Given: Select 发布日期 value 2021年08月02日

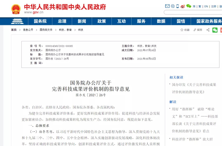Looking at the screenshot, I should tap(147, 59).
